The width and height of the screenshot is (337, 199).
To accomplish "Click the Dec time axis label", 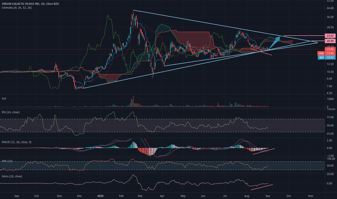I will click(79, 196).
